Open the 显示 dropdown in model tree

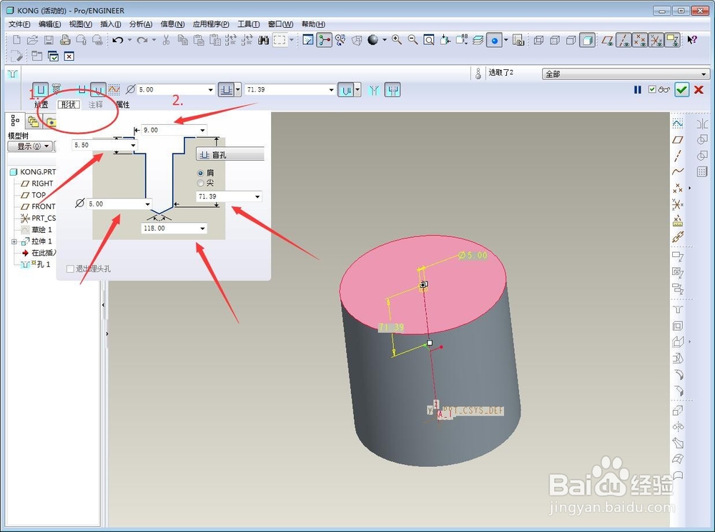tap(29, 146)
